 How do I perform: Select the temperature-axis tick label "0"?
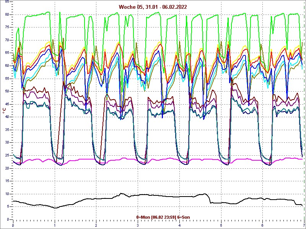point(8,219)
